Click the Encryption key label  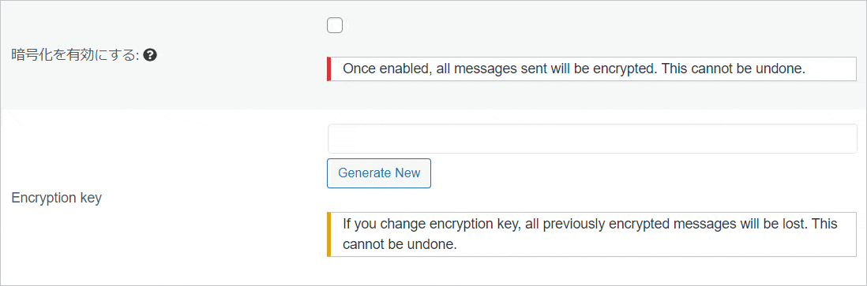tap(56, 199)
